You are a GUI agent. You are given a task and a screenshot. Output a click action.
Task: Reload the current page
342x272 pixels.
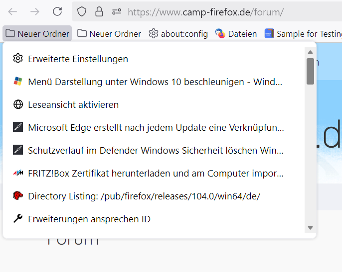click(57, 11)
